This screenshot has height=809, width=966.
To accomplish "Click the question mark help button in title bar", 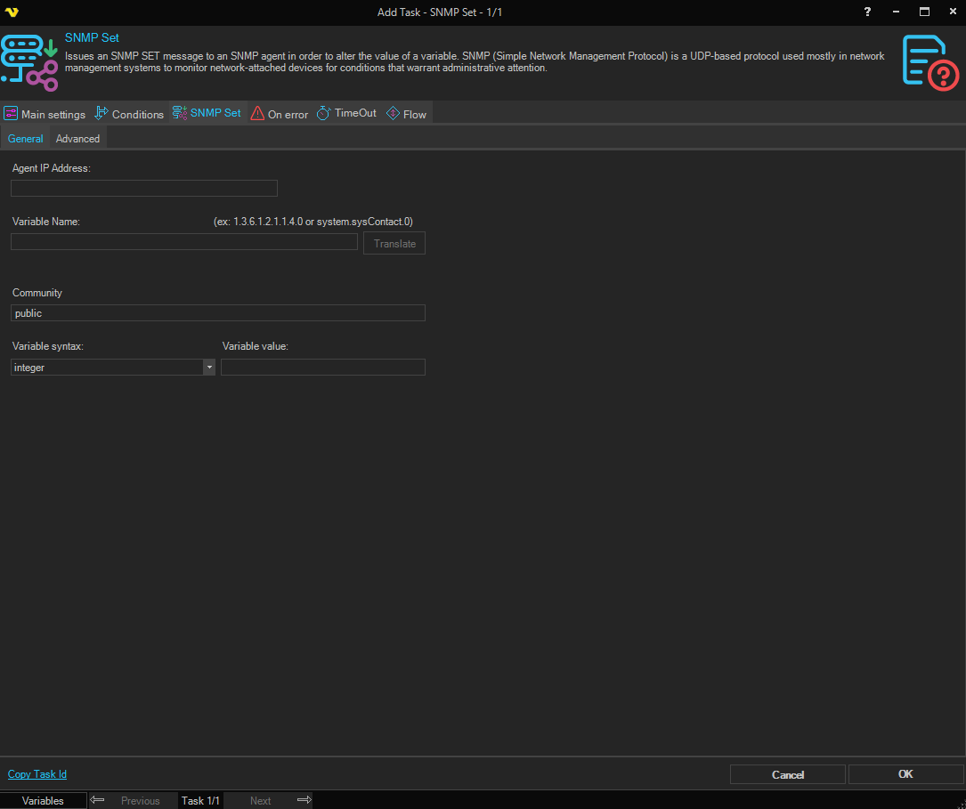I will 868,12.
